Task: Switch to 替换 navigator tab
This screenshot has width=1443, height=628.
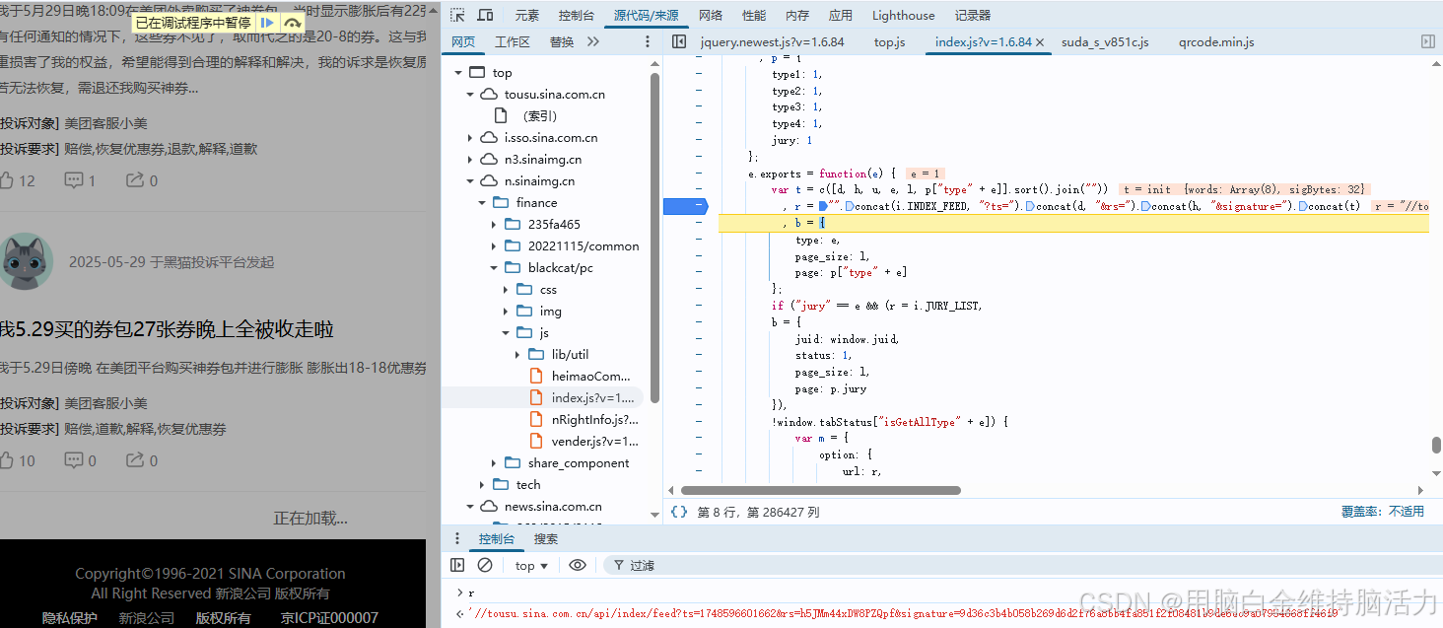Action: click(562, 41)
